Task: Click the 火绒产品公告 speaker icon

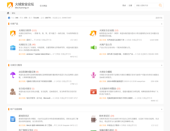Action: click(x=93, y=47)
